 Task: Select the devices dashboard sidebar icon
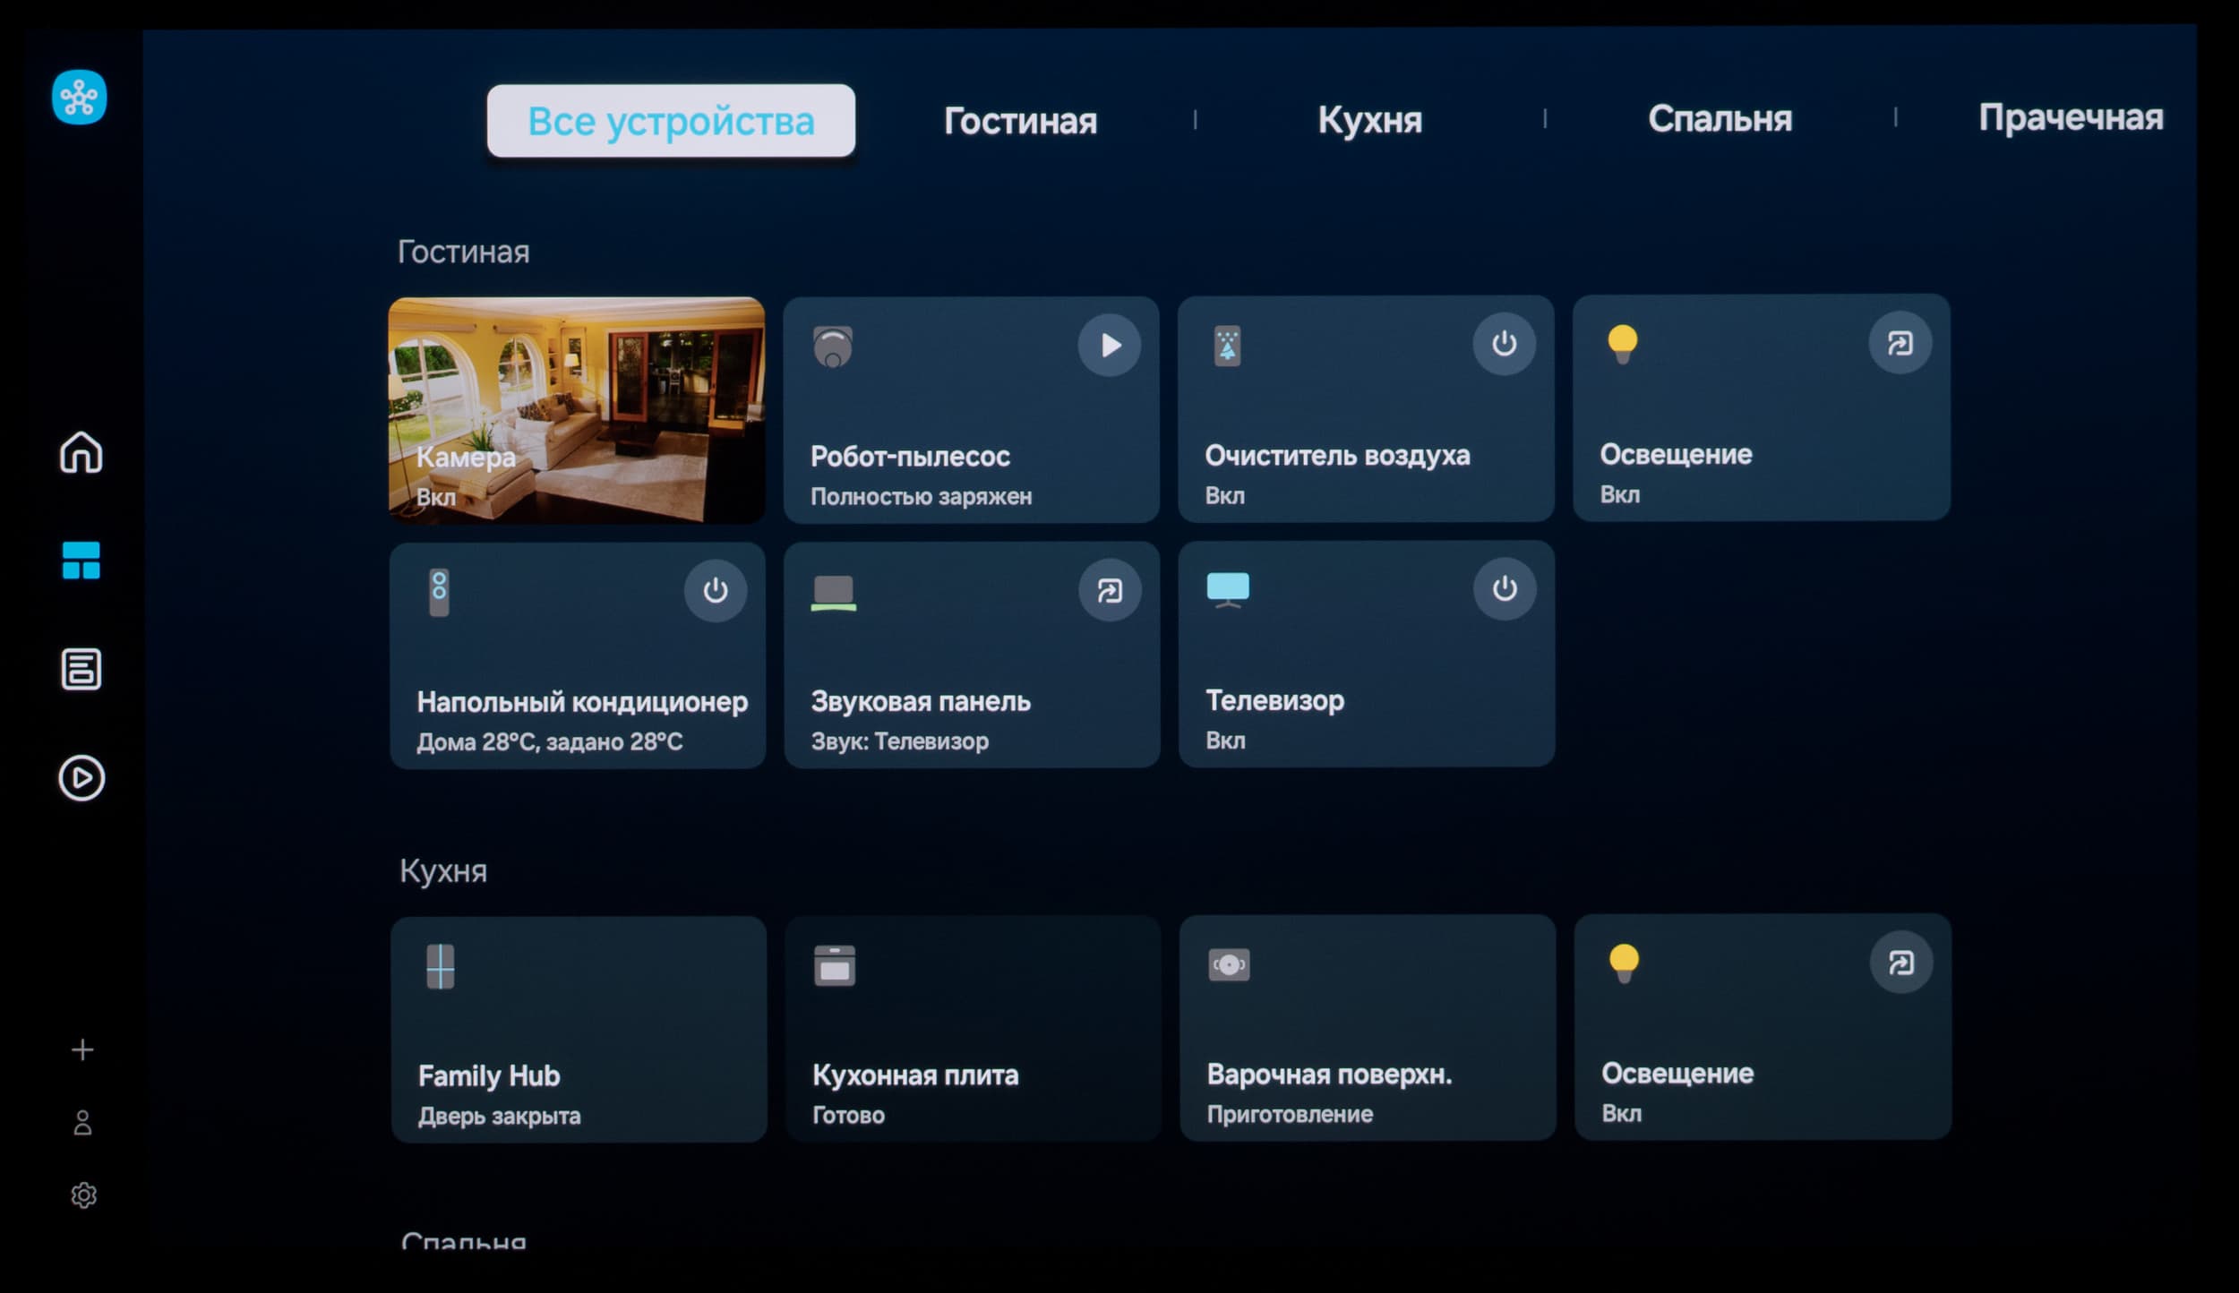pos(81,561)
